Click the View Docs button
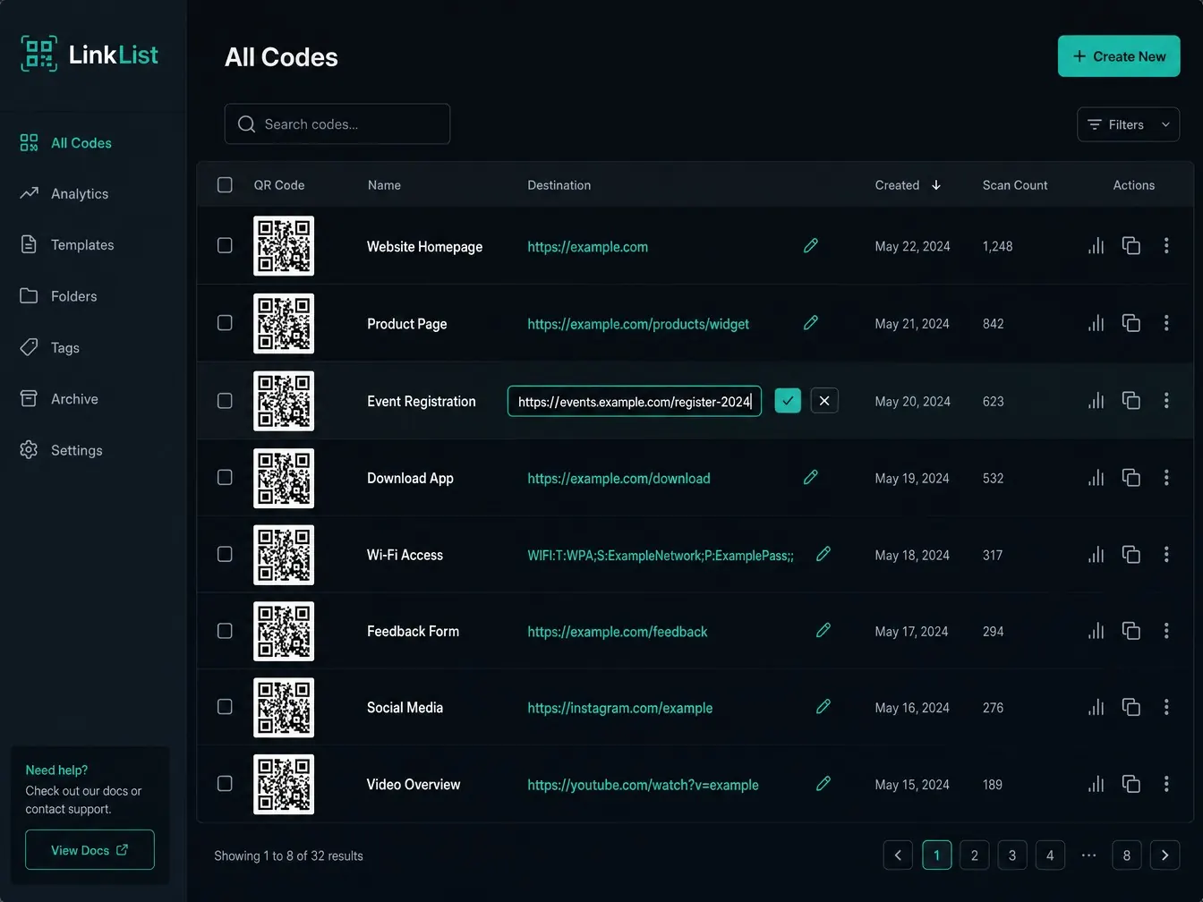Viewport: 1203px width, 902px height. click(90, 850)
